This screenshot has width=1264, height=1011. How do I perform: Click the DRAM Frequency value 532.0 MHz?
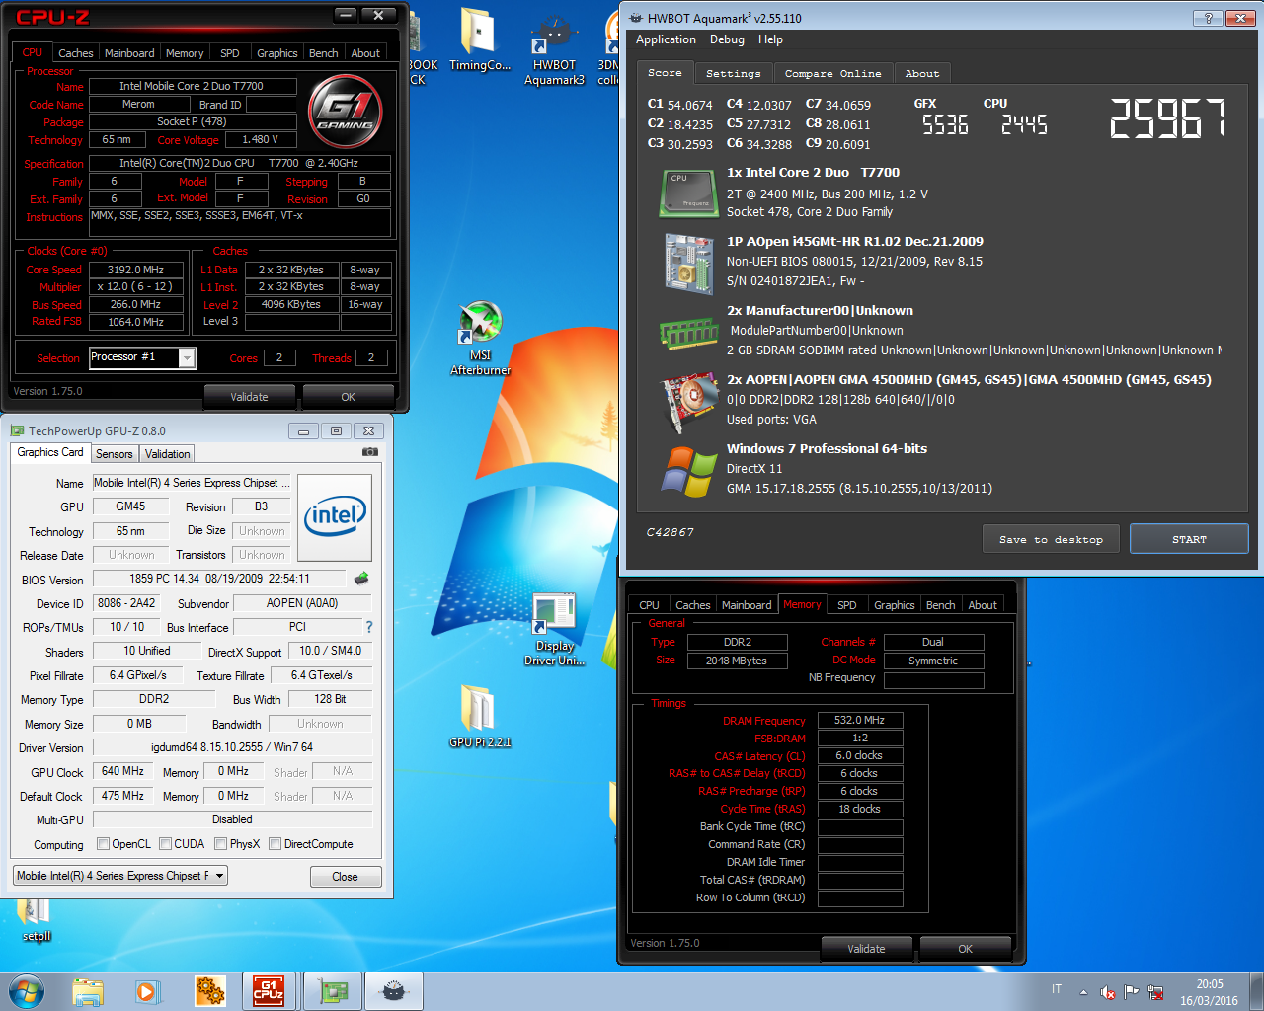pyautogui.click(x=859, y=721)
